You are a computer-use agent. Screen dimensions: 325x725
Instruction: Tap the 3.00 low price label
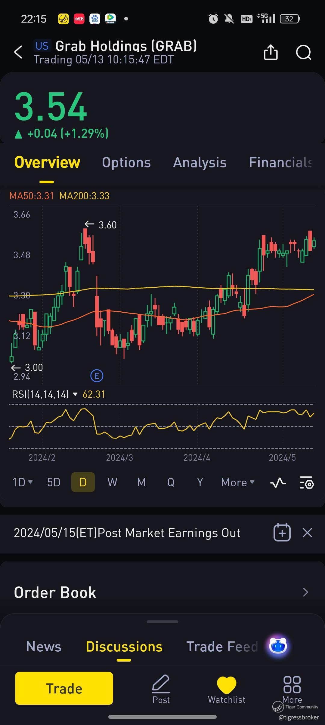34,367
